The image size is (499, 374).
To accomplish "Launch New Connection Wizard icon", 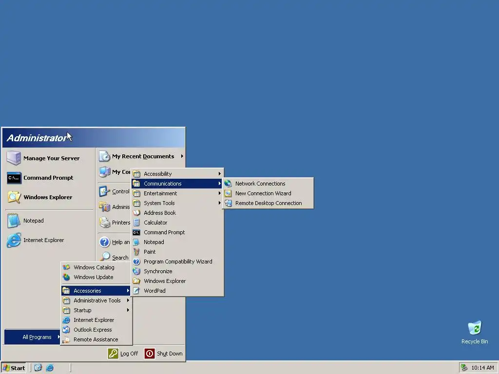I will 228,193.
